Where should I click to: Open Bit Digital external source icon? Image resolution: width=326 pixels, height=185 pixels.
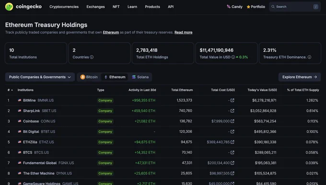pyautogui.click(x=233, y=131)
